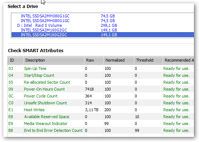
Task: Click attribute ID 04
Action: (x=11, y=75)
